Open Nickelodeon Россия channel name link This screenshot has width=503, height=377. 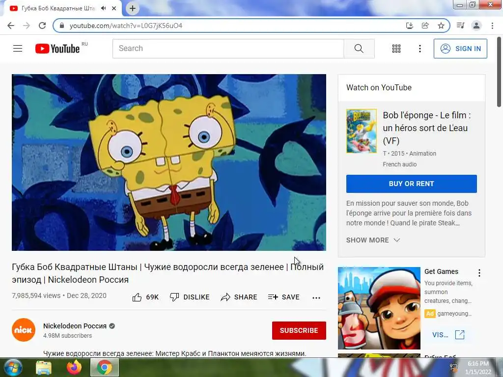pyautogui.click(x=75, y=326)
